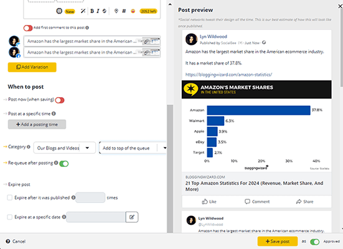343x249 pixels.
Task: Click the first variation text field
Action: coord(92,41)
